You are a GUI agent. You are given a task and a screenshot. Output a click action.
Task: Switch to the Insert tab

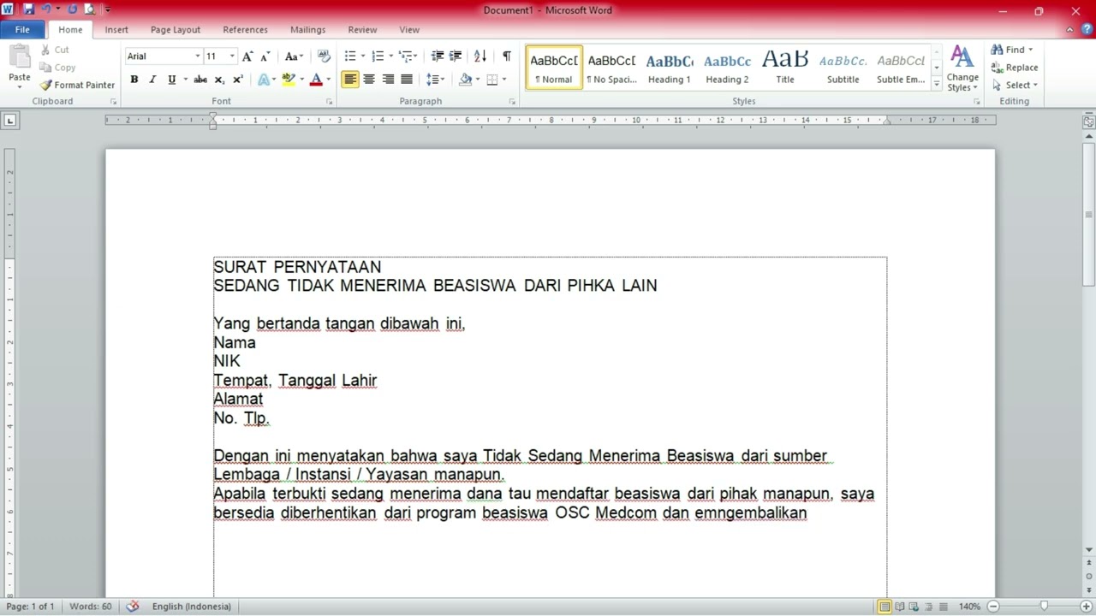click(116, 30)
